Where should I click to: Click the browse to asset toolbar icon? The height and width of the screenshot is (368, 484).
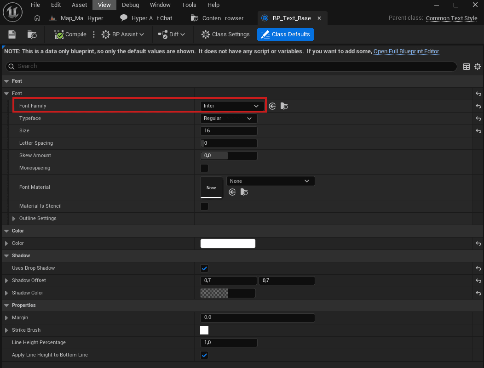click(32, 34)
